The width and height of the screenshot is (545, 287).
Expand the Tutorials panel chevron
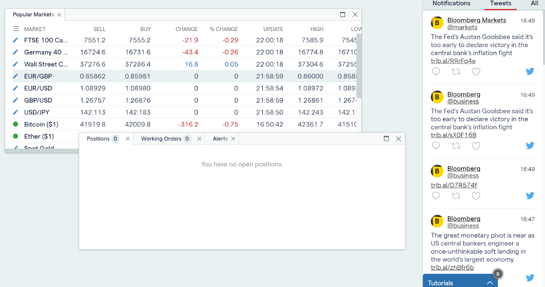click(x=490, y=283)
